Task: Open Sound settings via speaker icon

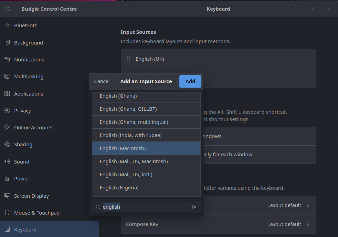Action: tap(7, 161)
